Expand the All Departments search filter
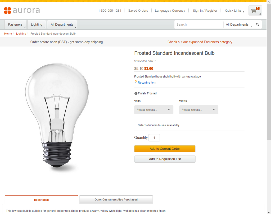Image resolution: width=271 pixels, height=214 pixels. tap(239, 25)
